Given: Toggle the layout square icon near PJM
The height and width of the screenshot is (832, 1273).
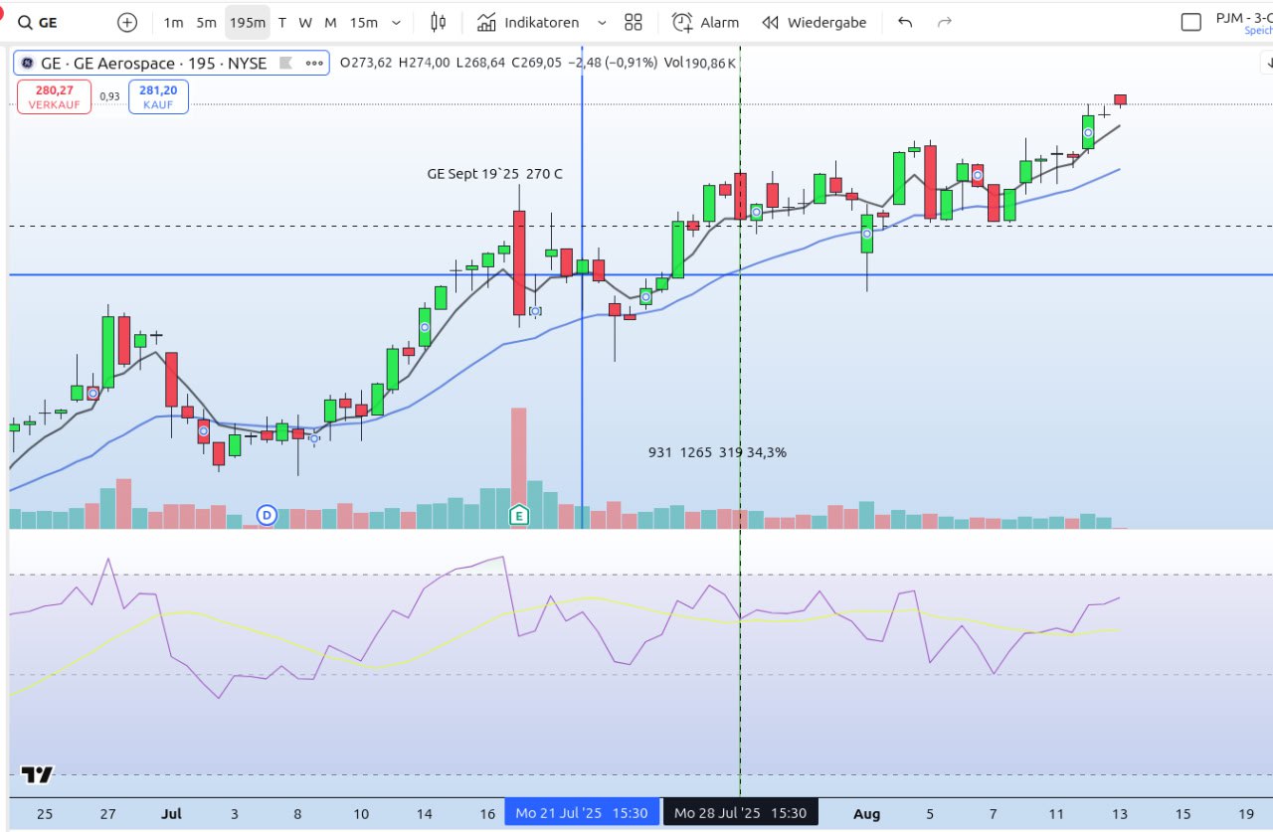Looking at the screenshot, I should (1190, 22).
